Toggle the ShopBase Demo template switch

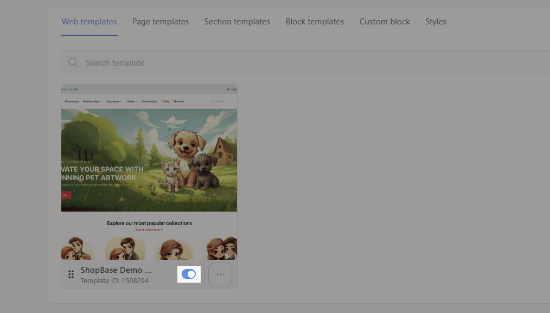tap(189, 274)
